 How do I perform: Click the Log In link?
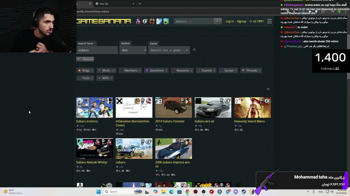pyautogui.click(x=230, y=21)
